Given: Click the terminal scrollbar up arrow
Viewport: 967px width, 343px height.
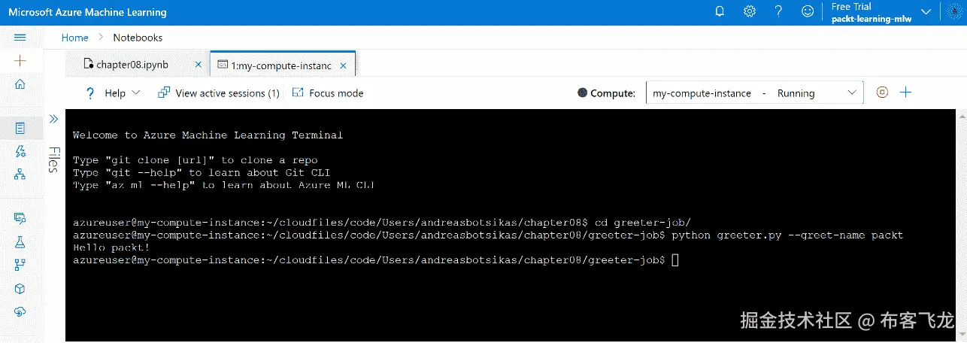Looking at the screenshot, I should coord(962,114).
